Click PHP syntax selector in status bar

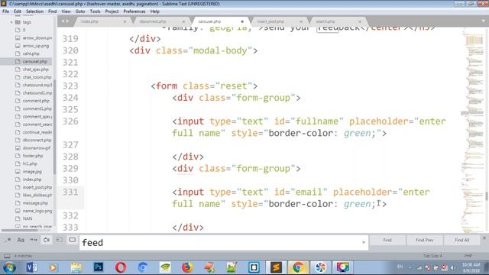(468, 256)
